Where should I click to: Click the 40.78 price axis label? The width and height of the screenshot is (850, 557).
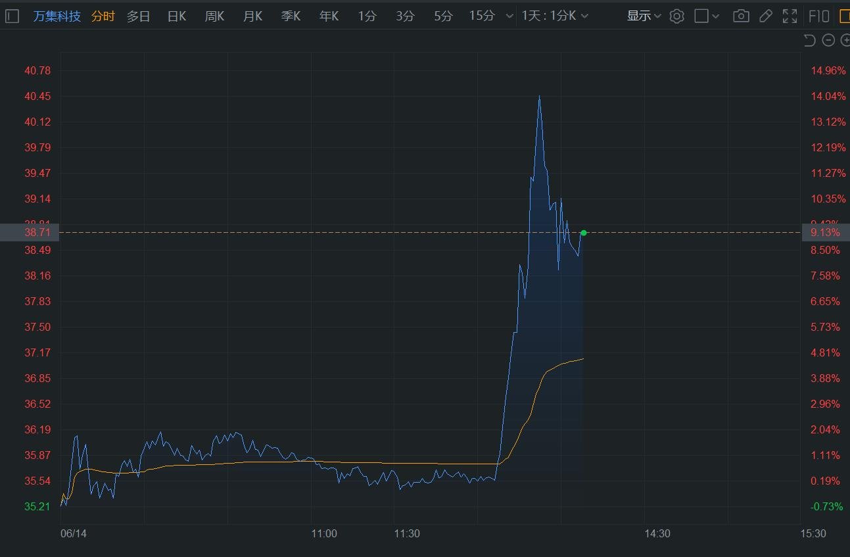(x=37, y=70)
